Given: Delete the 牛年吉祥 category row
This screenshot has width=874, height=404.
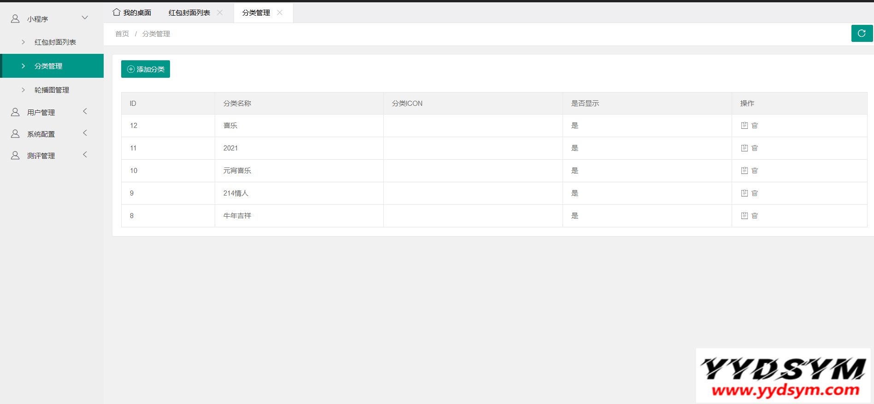Looking at the screenshot, I should [x=755, y=216].
